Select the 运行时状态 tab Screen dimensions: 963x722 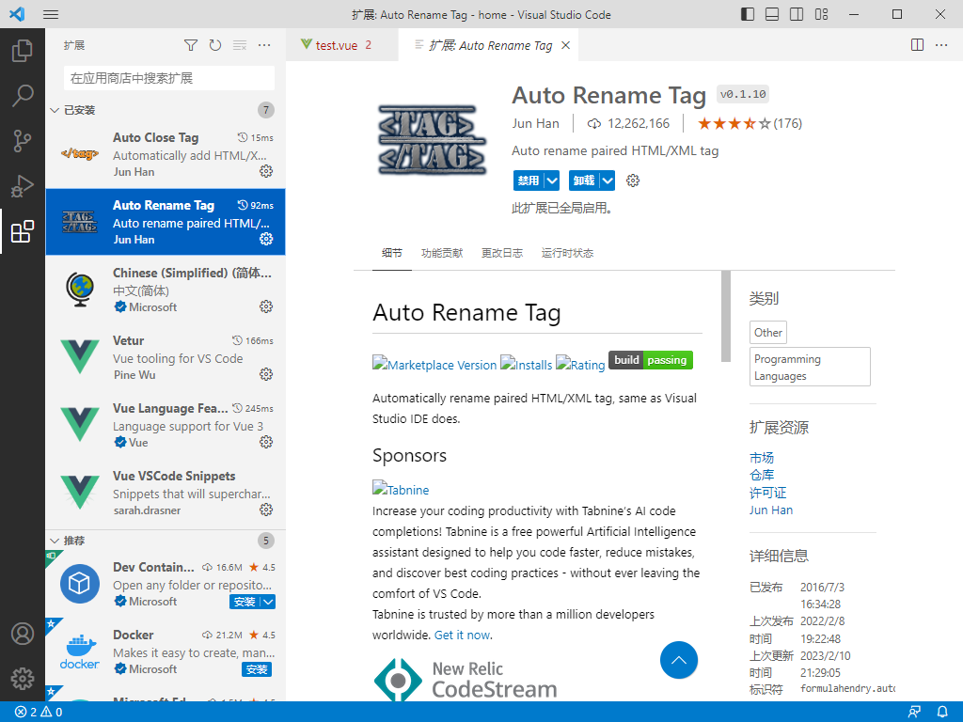567,253
